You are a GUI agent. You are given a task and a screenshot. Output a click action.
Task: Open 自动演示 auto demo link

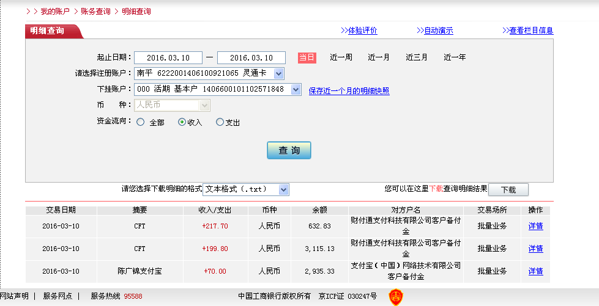click(438, 31)
